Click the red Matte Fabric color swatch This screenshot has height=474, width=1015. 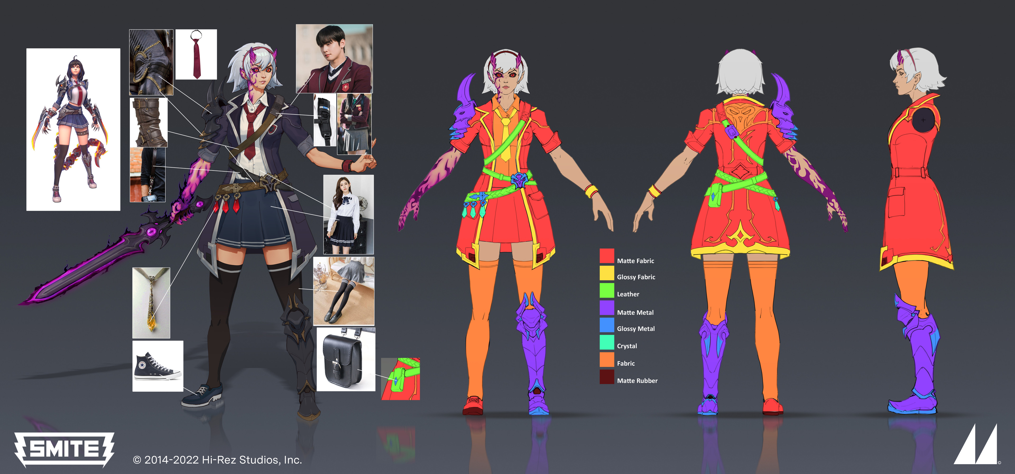607,256
